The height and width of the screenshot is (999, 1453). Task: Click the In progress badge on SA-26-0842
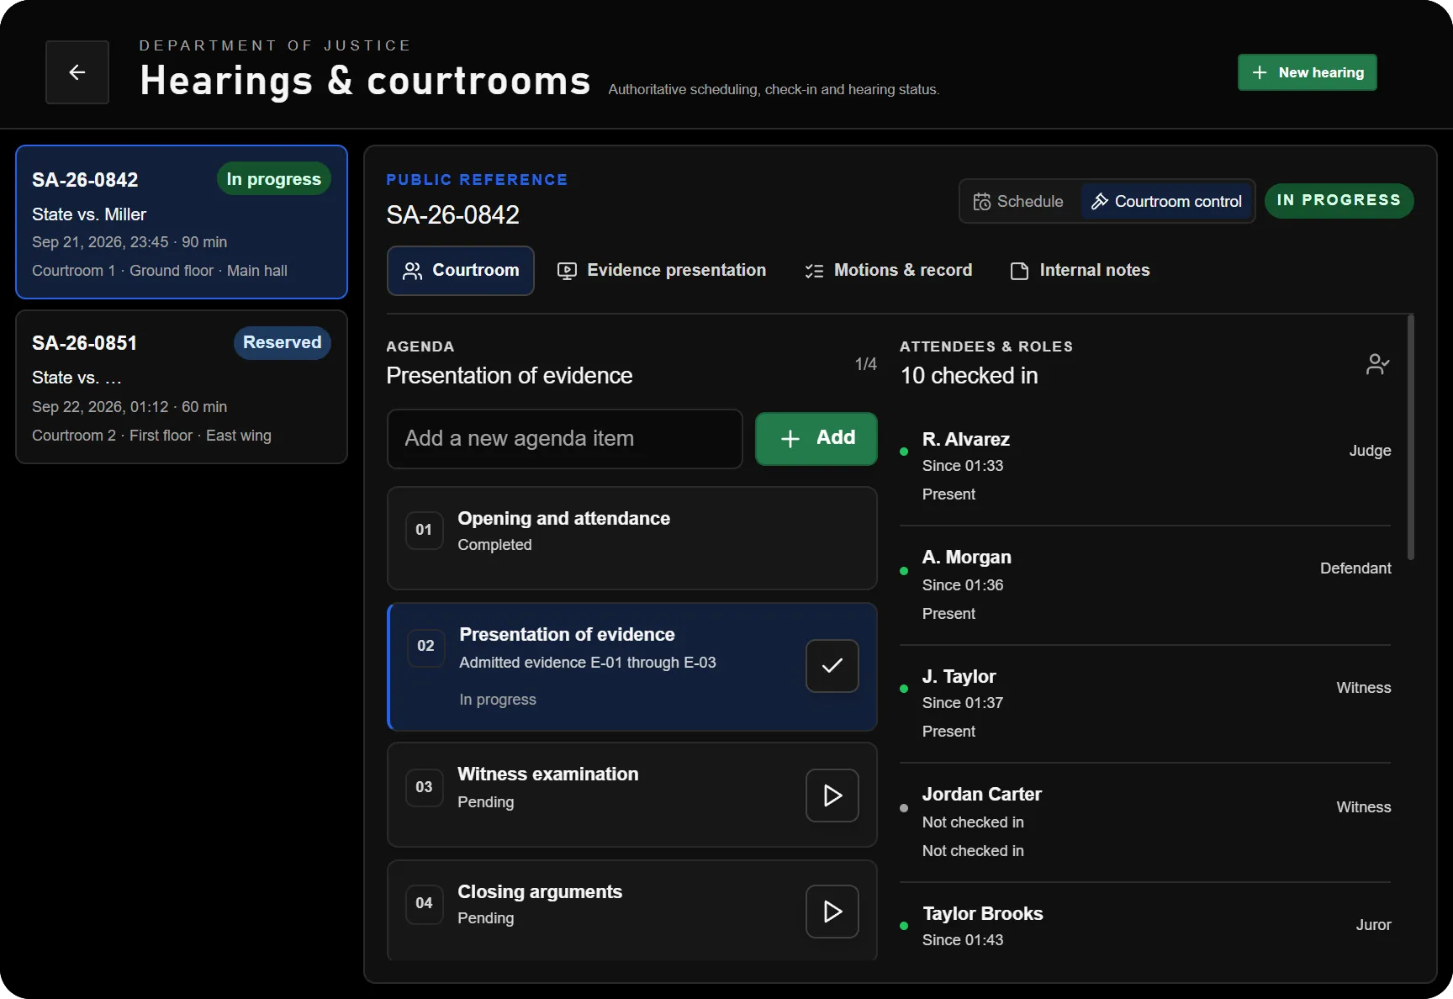tap(274, 179)
